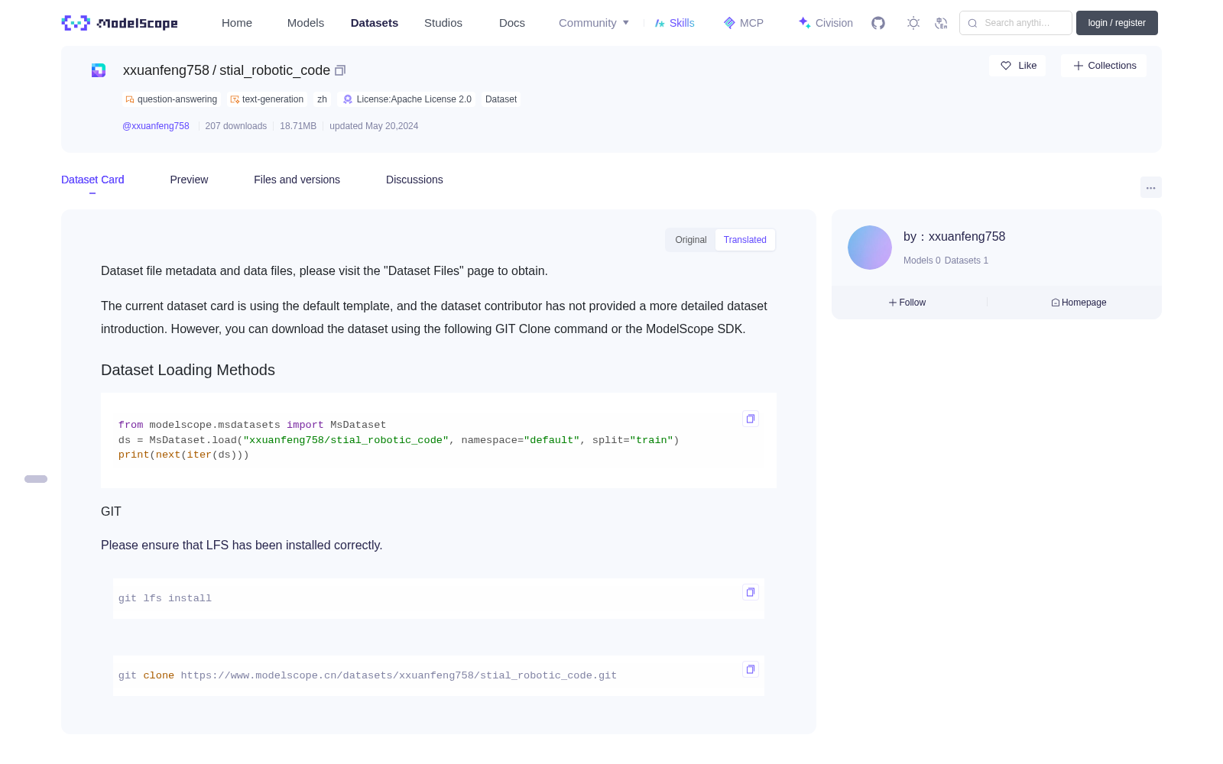Click the xxuanfeng758 namespace in title
This screenshot has width=1223, height=764.
(x=166, y=70)
